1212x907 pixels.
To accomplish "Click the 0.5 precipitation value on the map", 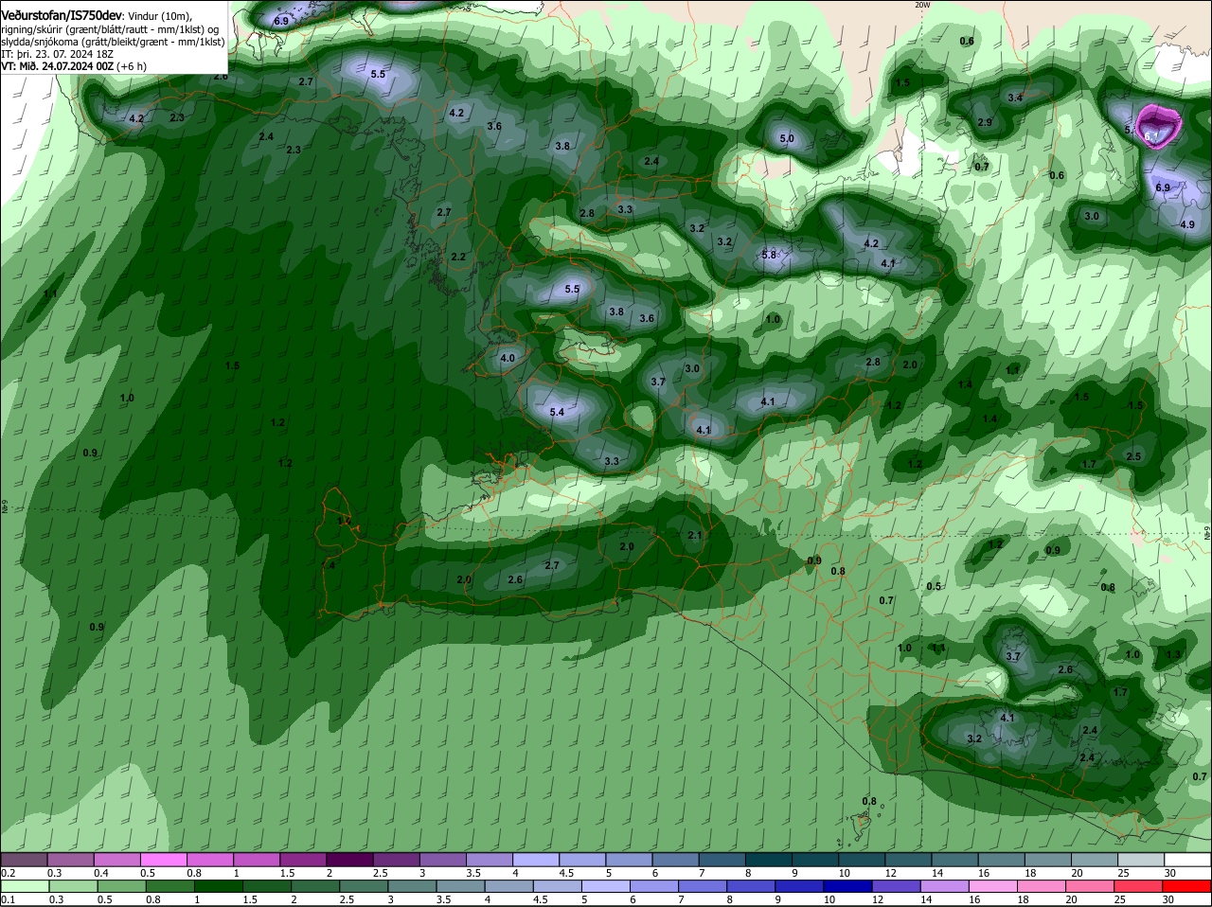I will [x=934, y=586].
